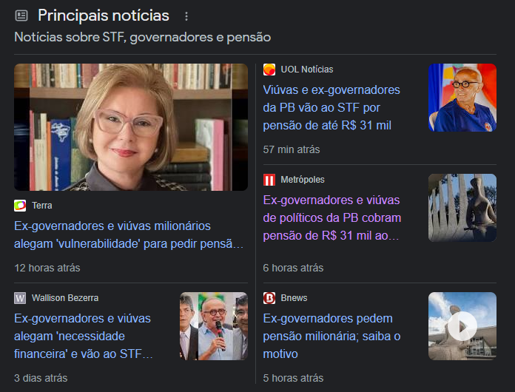The height and width of the screenshot is (392, 515).
Task: Open UOL headline on pensão de até R$ 31 mil
Action: click(331, 108)
